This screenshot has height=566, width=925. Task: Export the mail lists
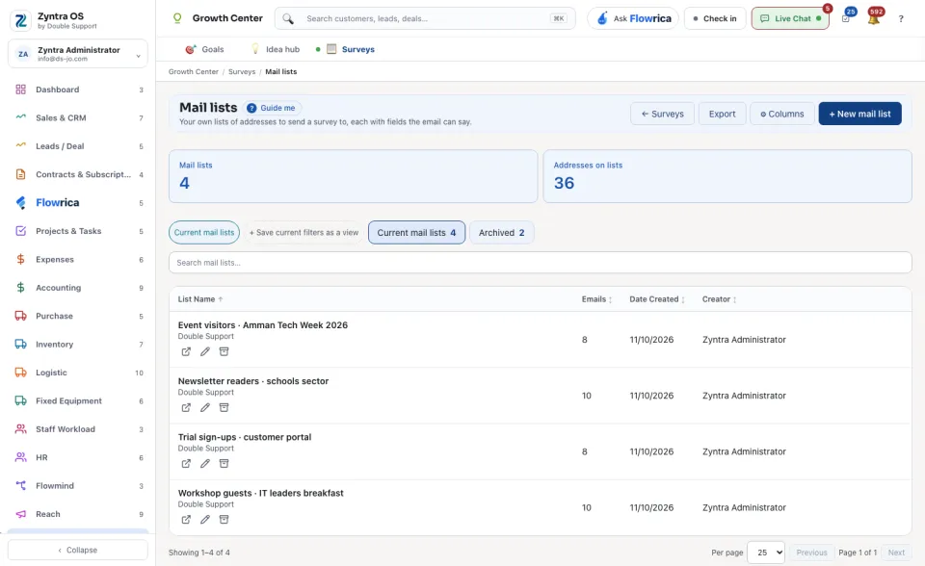[x=722, y=114]
